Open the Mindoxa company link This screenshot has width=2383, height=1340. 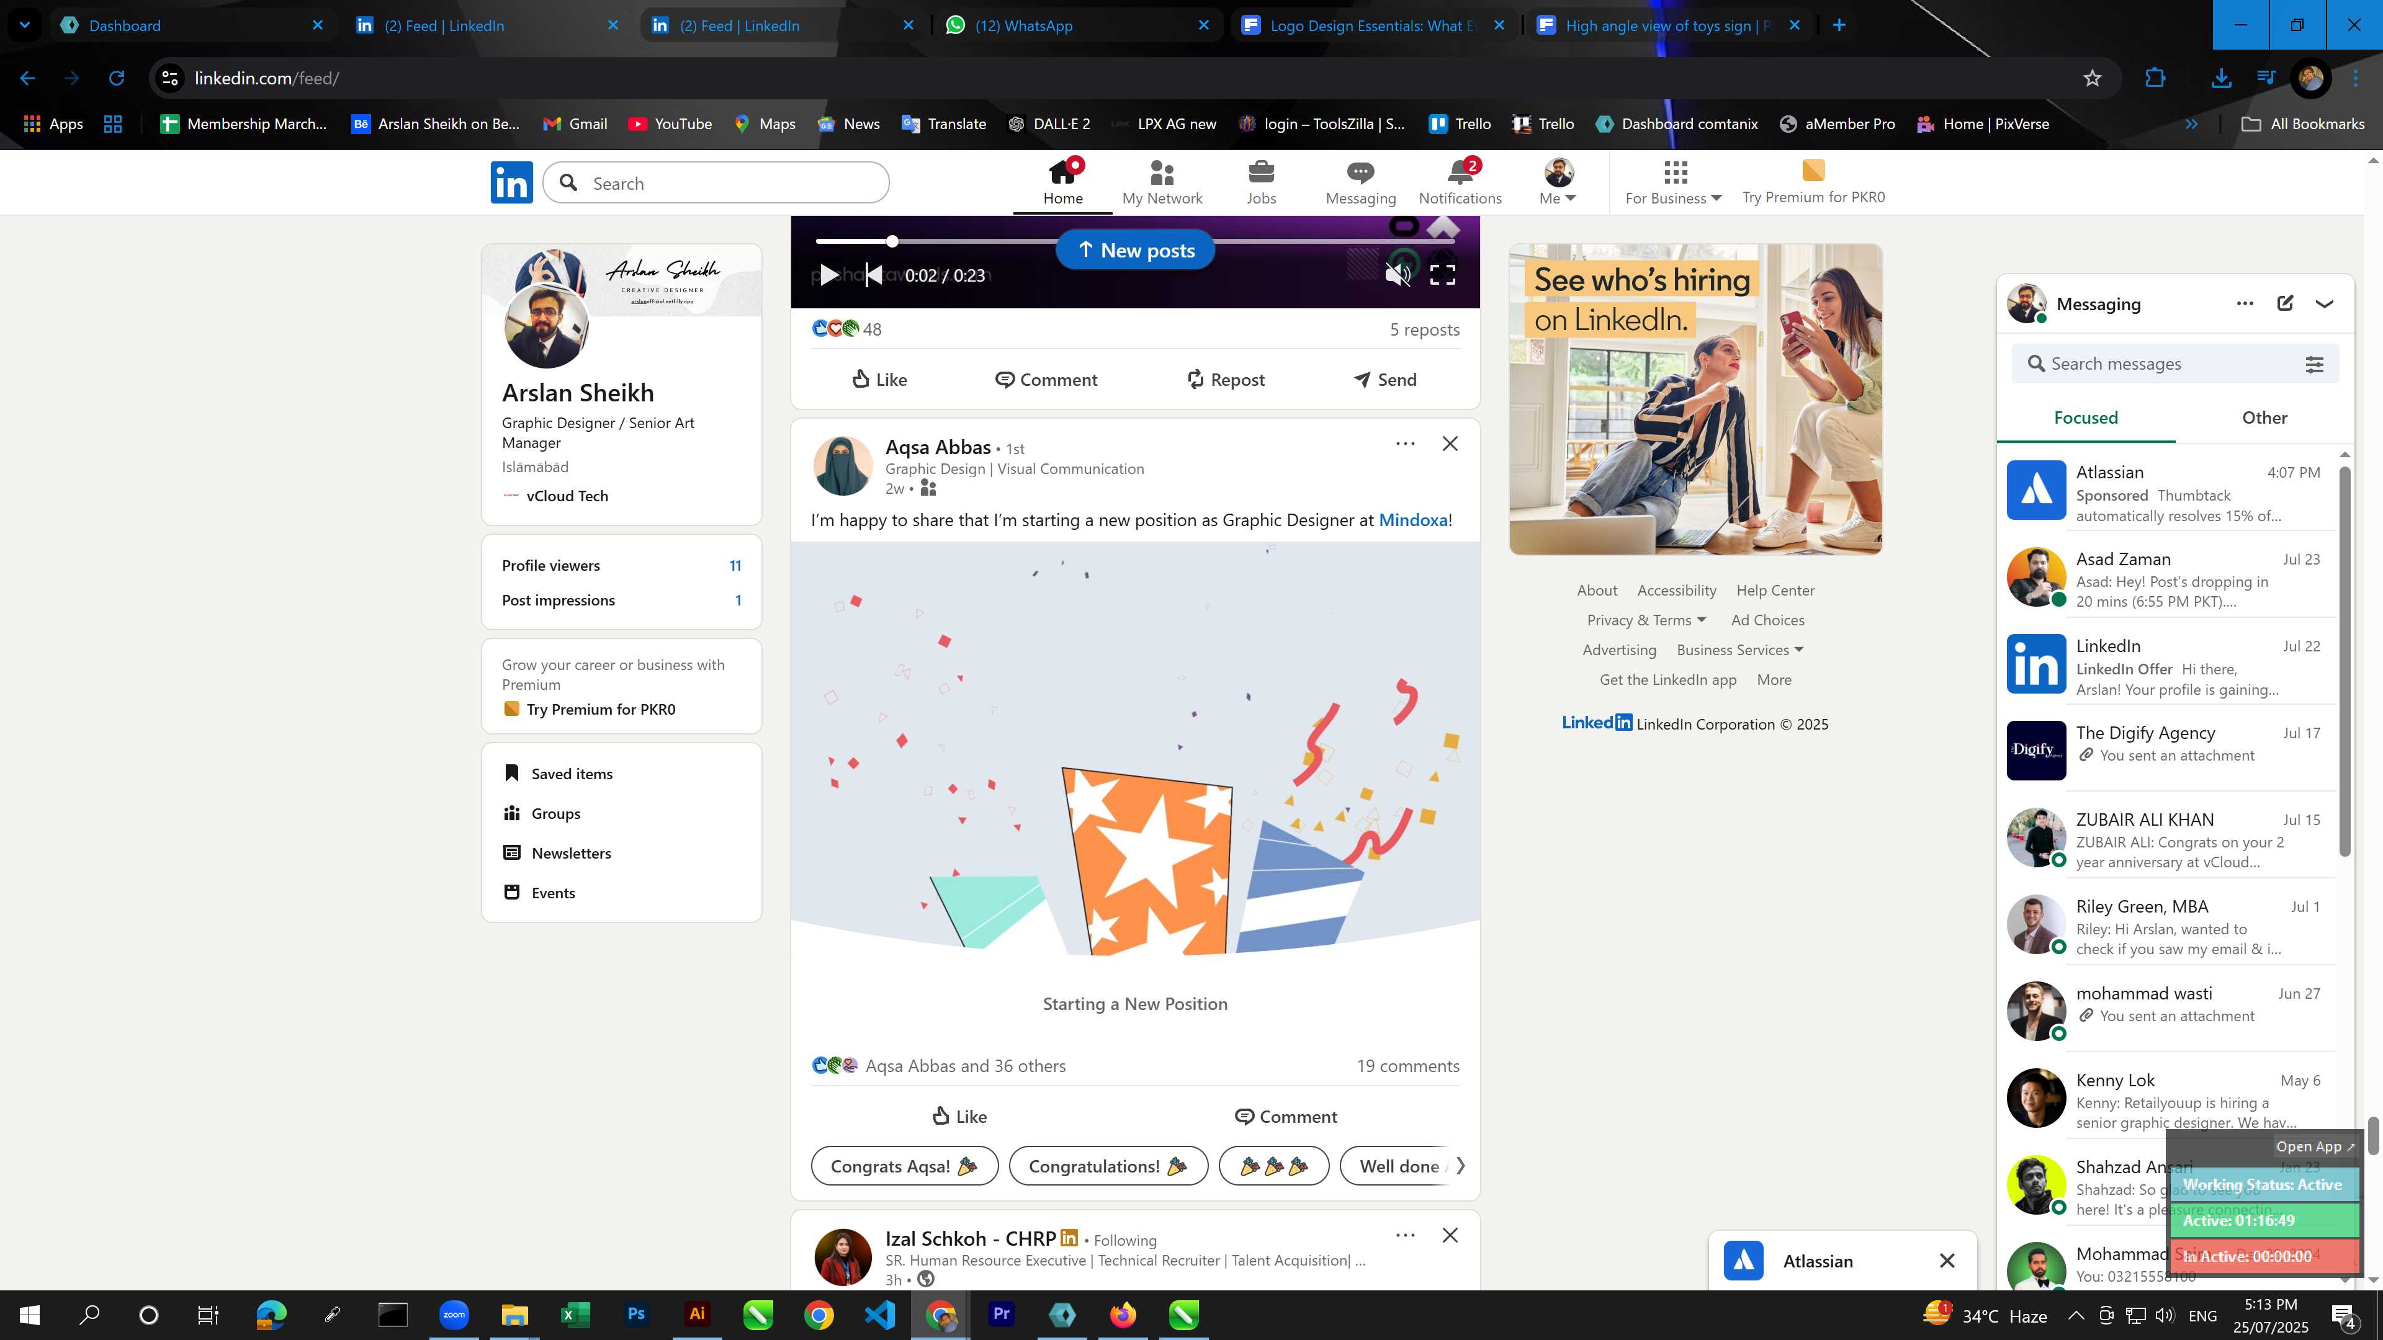point(1412,520)
